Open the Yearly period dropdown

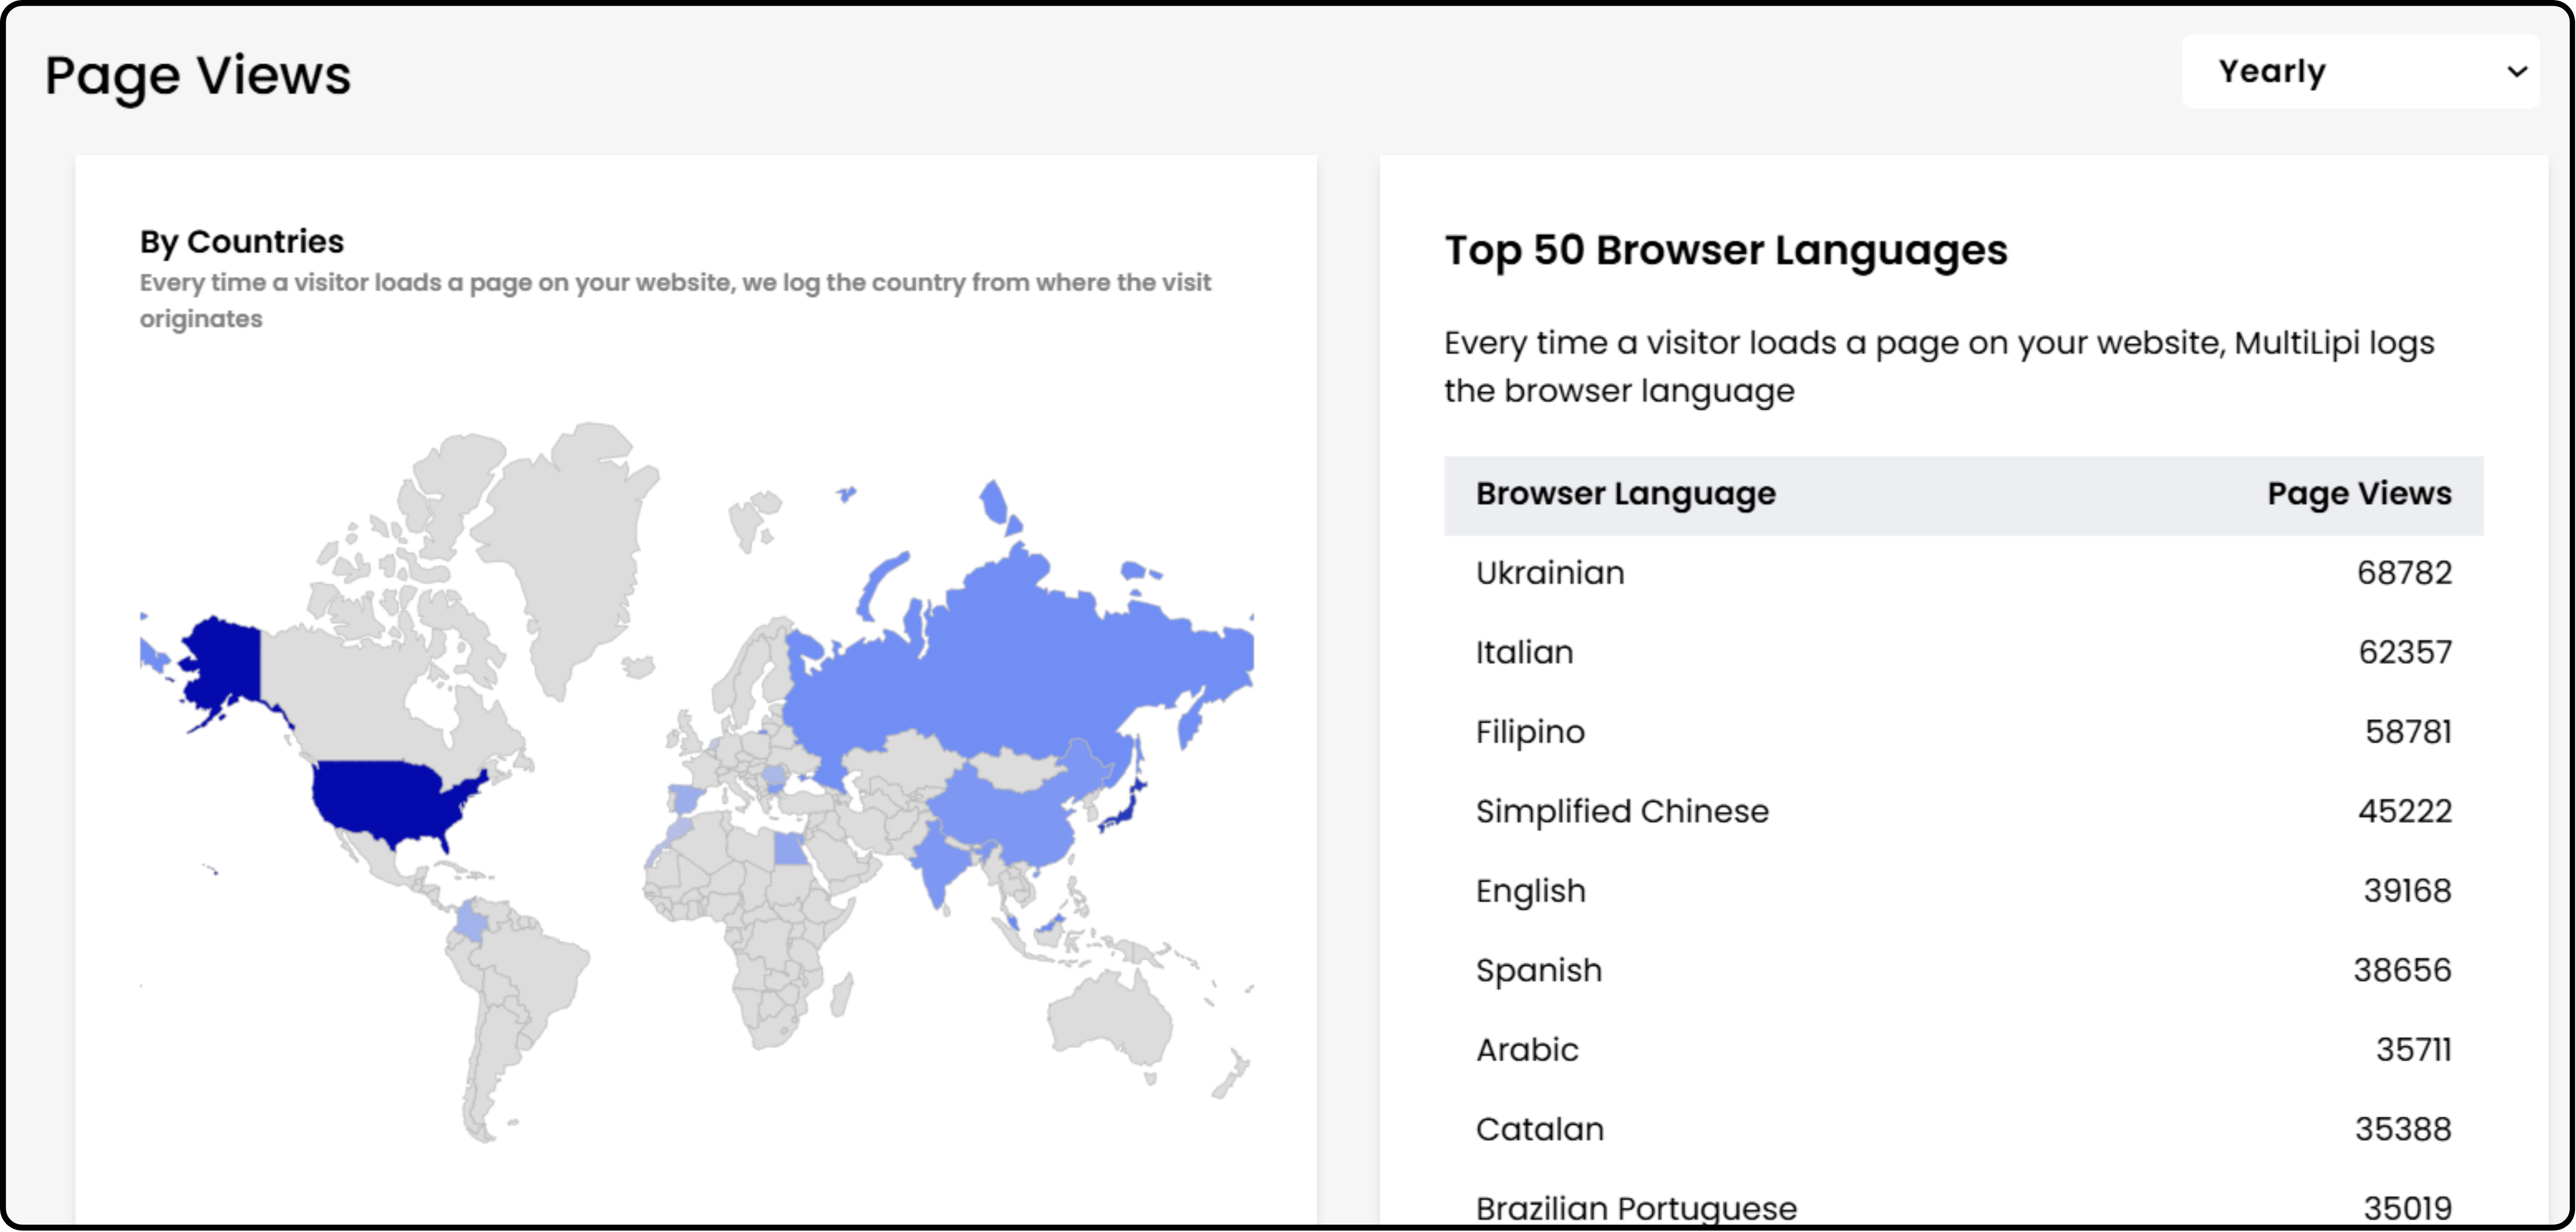(2360, 71)
